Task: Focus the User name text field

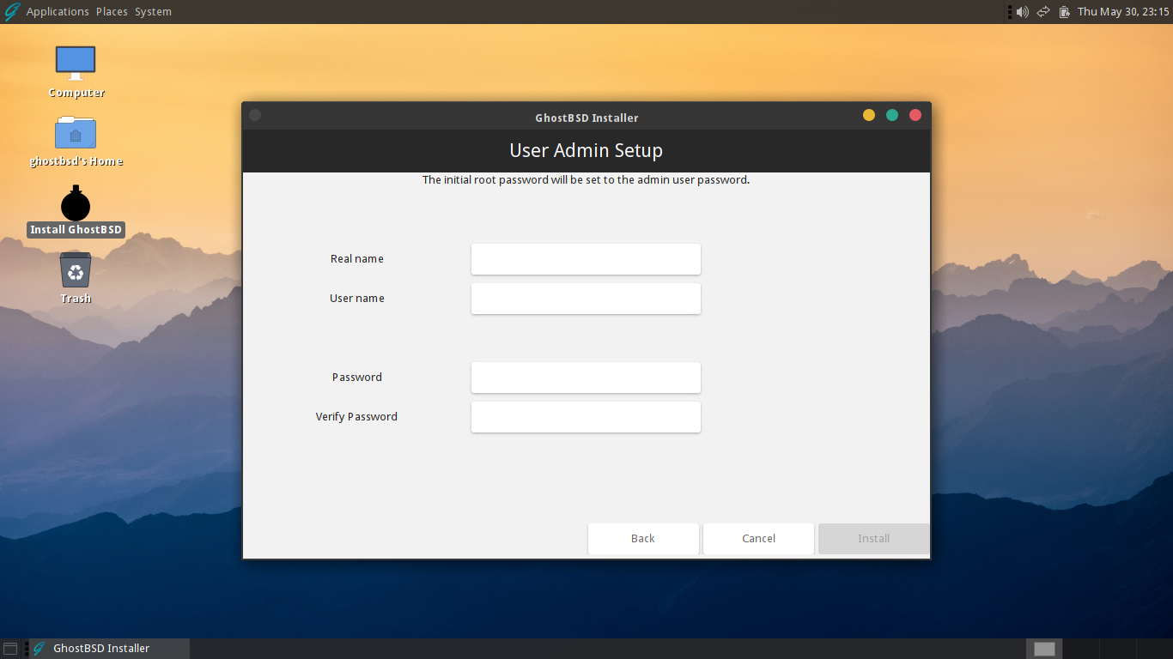Action: pos(586,299)
